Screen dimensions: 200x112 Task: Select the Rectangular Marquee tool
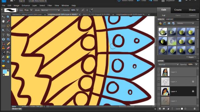(x=3, y=26)
